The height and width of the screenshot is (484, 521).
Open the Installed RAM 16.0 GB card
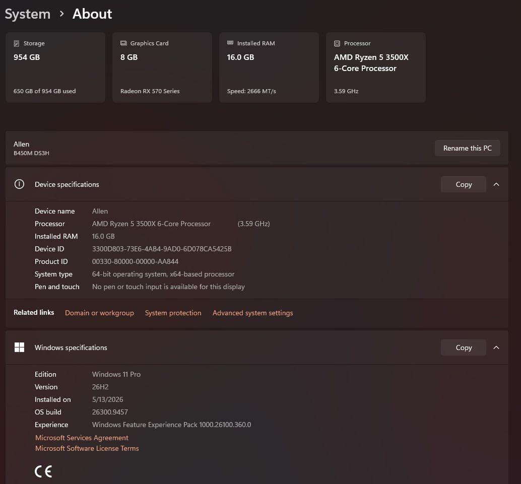(x=269, y=67)
